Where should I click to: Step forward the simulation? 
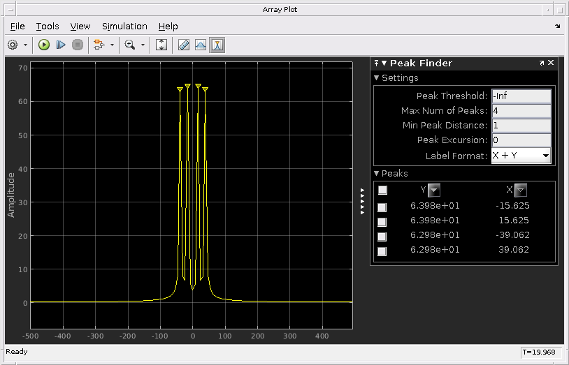61,45
